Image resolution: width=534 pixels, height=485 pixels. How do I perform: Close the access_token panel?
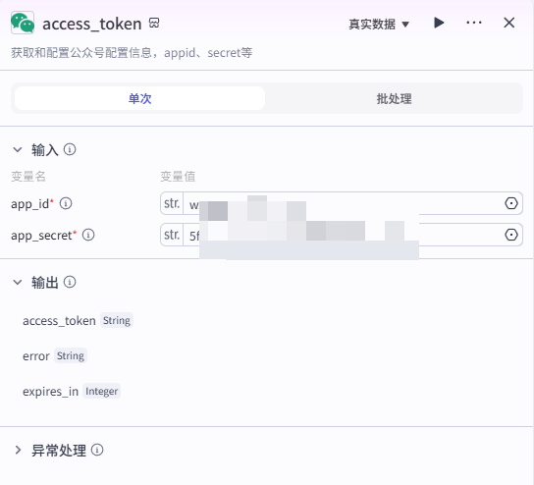point(509,23)
